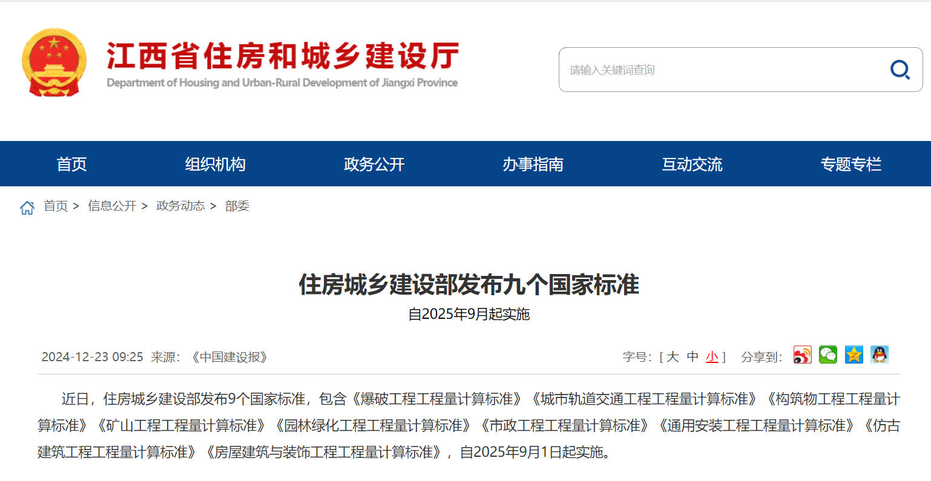Click 《房屋建筑与装饰工程工程量计算标准》 in the article
The image size is (931, 481).
tap(324, 452)
